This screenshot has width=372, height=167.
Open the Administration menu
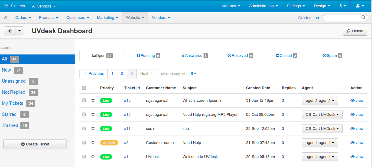263,6
